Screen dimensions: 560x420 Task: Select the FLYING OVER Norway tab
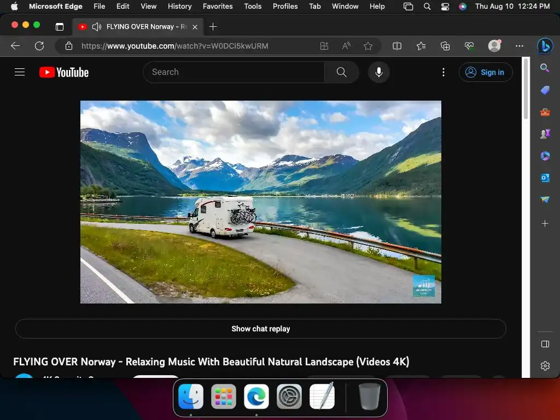138,26
